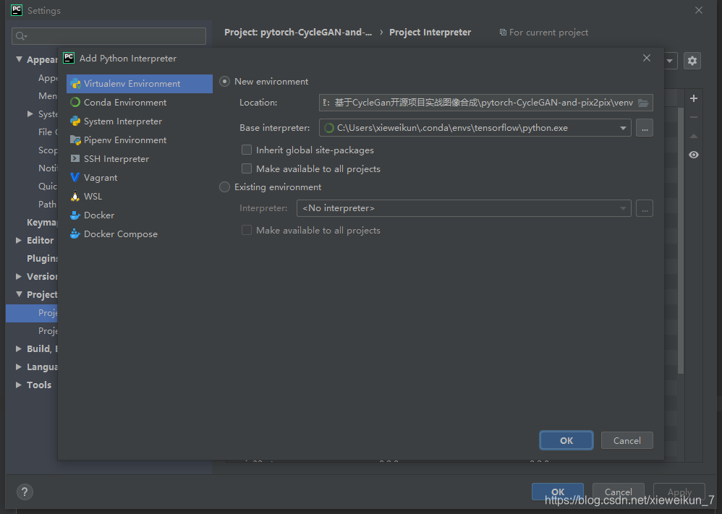Select highlighted Project Interpreter tree item
The width and height of the screenshot is (722, 514).
click(32, 313)
